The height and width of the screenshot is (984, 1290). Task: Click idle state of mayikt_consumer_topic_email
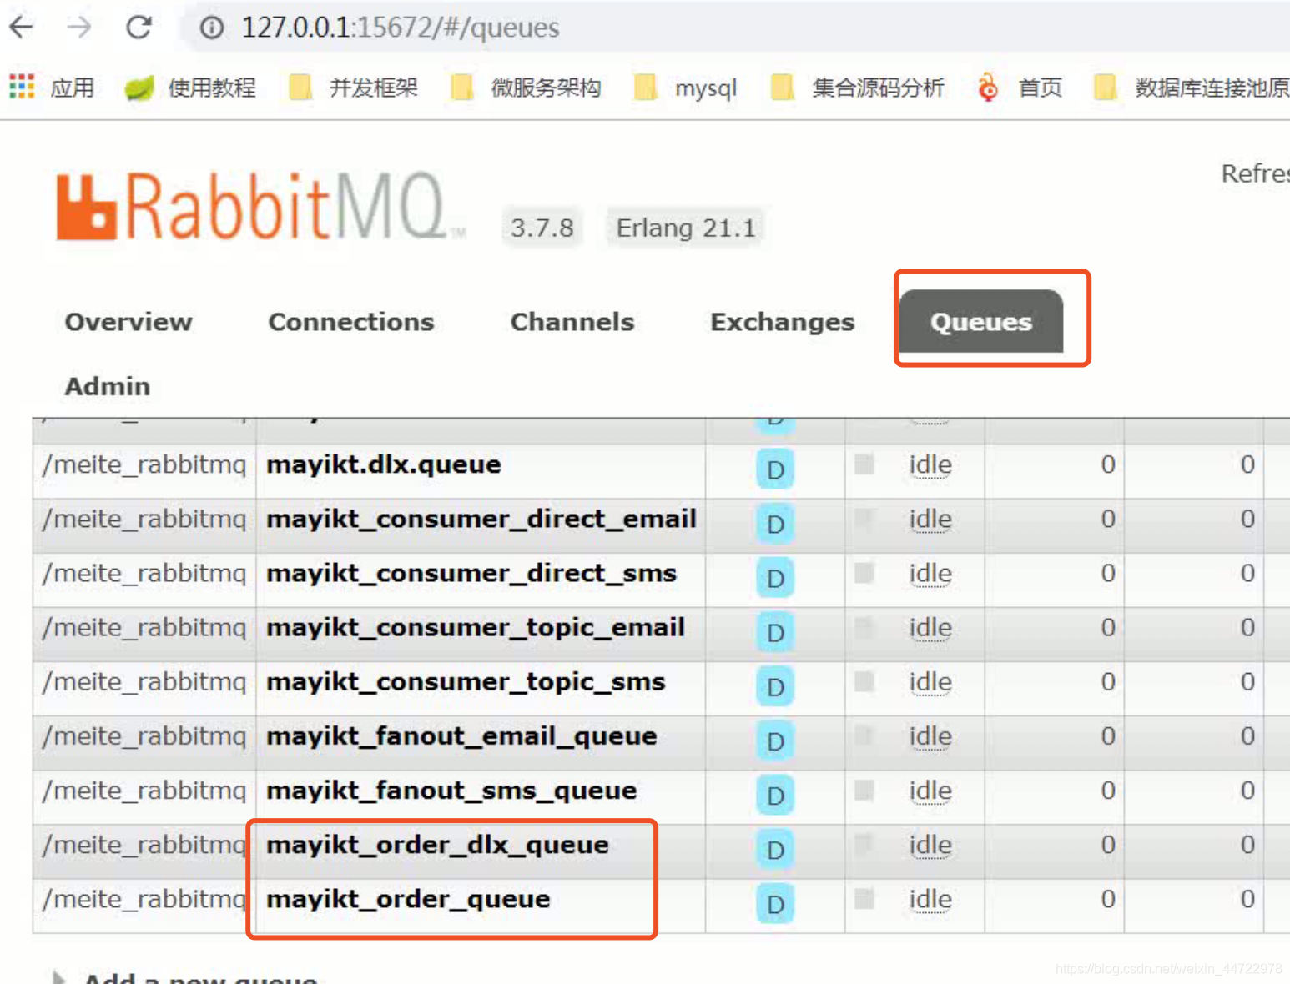(x=930, y=628)
